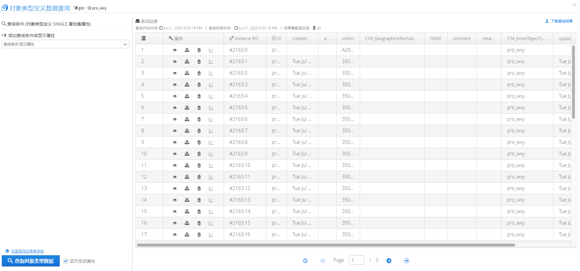
Task: Click the list menu icon in table header
Action: 144,39
